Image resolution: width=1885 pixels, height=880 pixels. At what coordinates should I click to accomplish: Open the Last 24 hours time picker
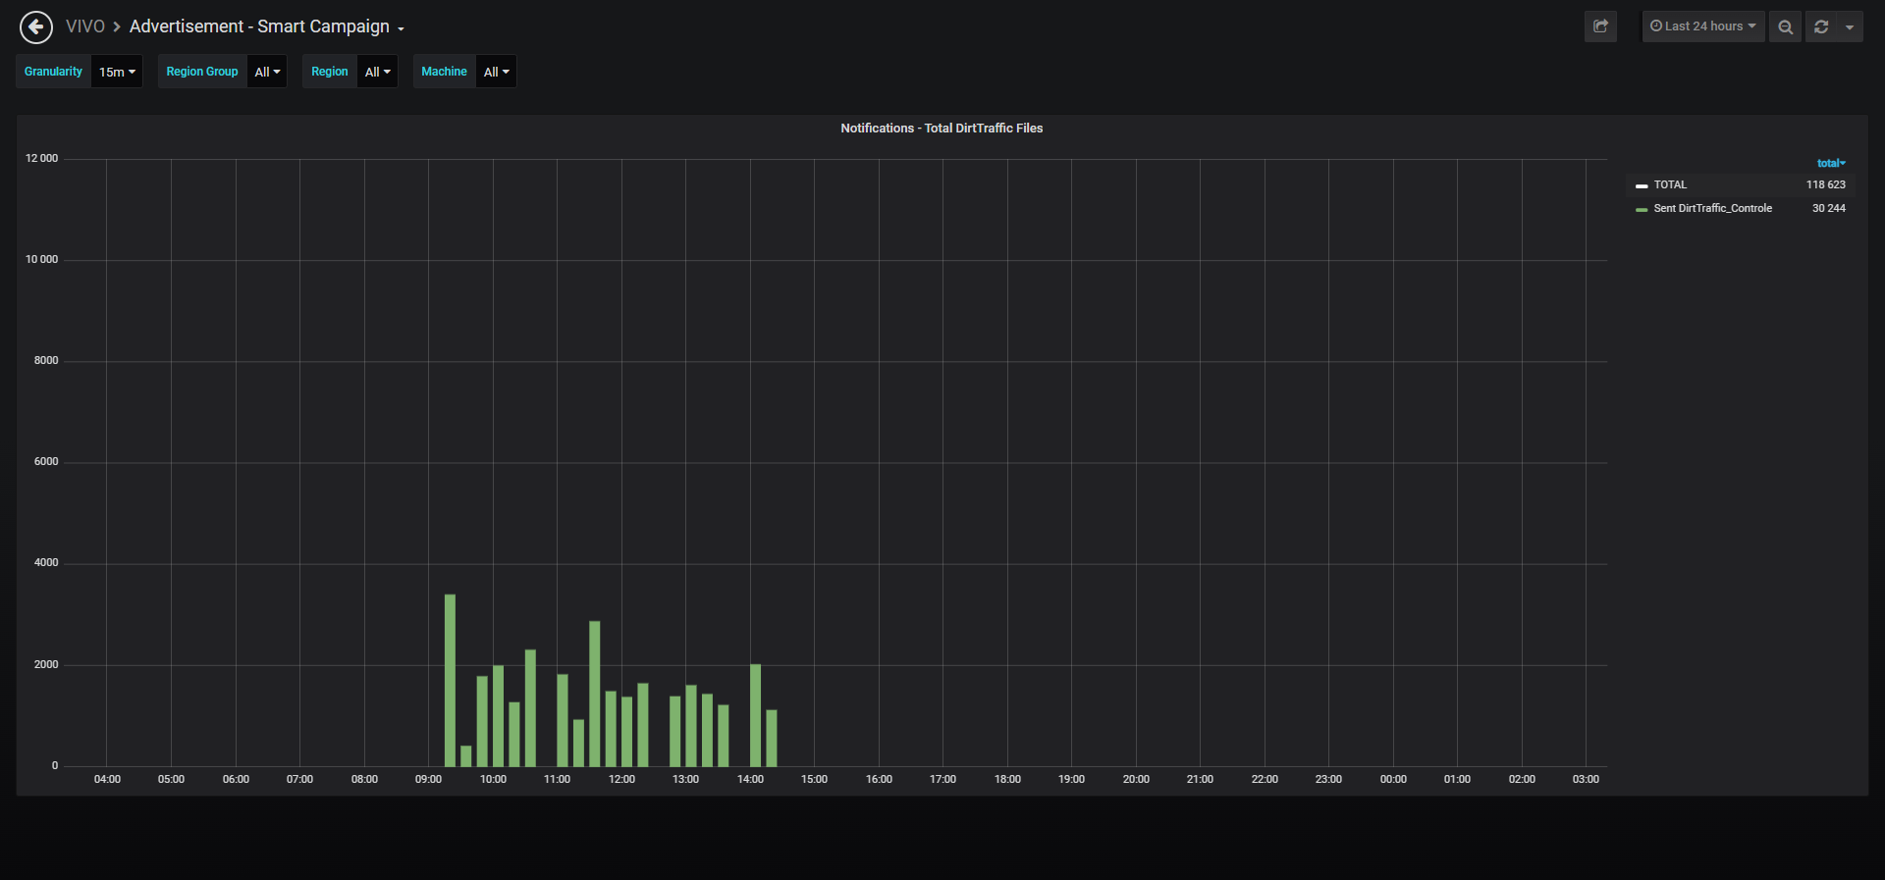[x=1703, y=26]
